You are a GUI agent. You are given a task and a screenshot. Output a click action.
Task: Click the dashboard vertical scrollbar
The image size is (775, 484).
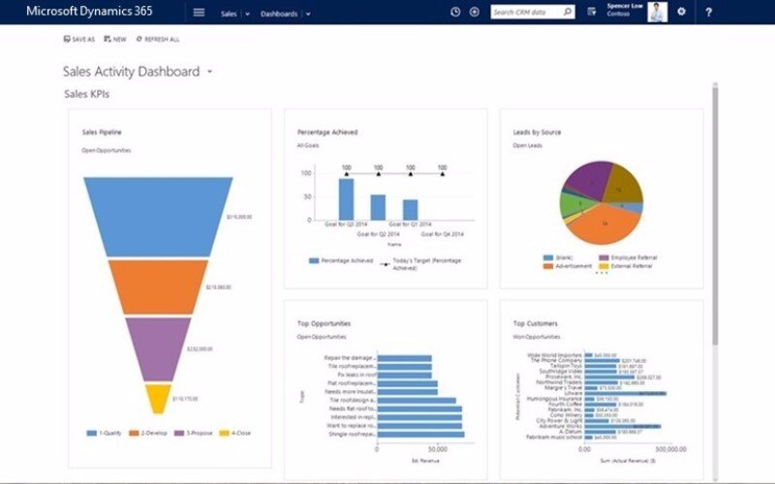coord(715,213)
